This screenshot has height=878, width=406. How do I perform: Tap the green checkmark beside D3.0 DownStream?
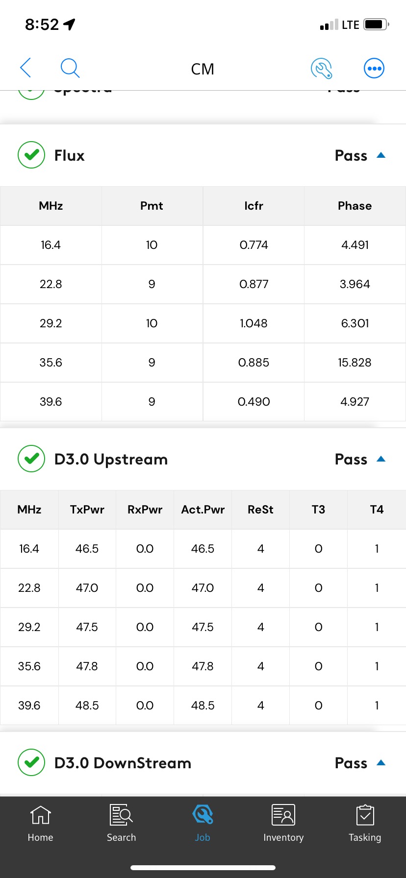(x=31, y=763)
